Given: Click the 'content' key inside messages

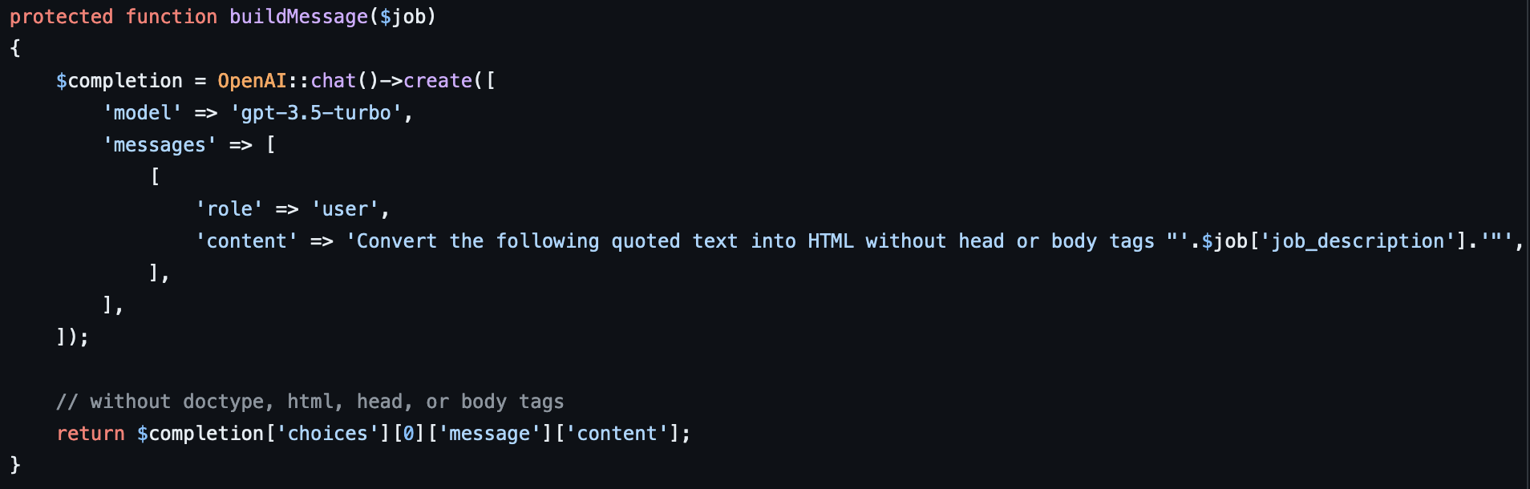Looking at the screenshot, I should tap(246, 241).
